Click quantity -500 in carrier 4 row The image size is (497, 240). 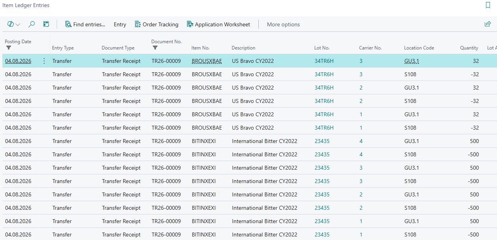click(x=473, y=154)
